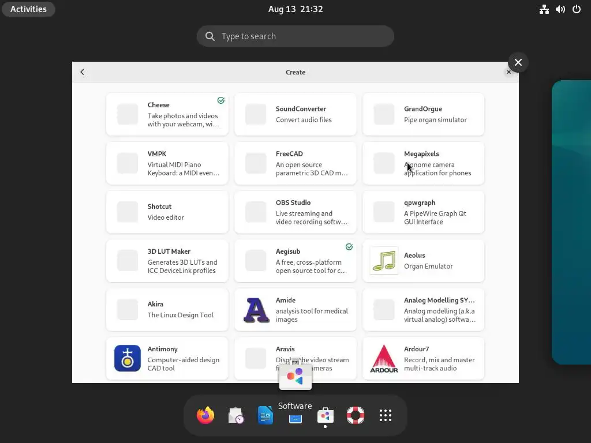Click the Amide letter A icon
591x443 pixels.
(256, 310)
